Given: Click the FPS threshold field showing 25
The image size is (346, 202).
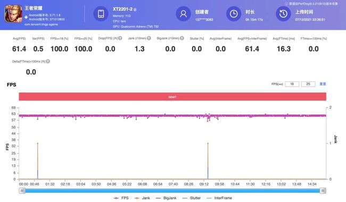Looking at the screenshot, I should (x=308, y=84).
